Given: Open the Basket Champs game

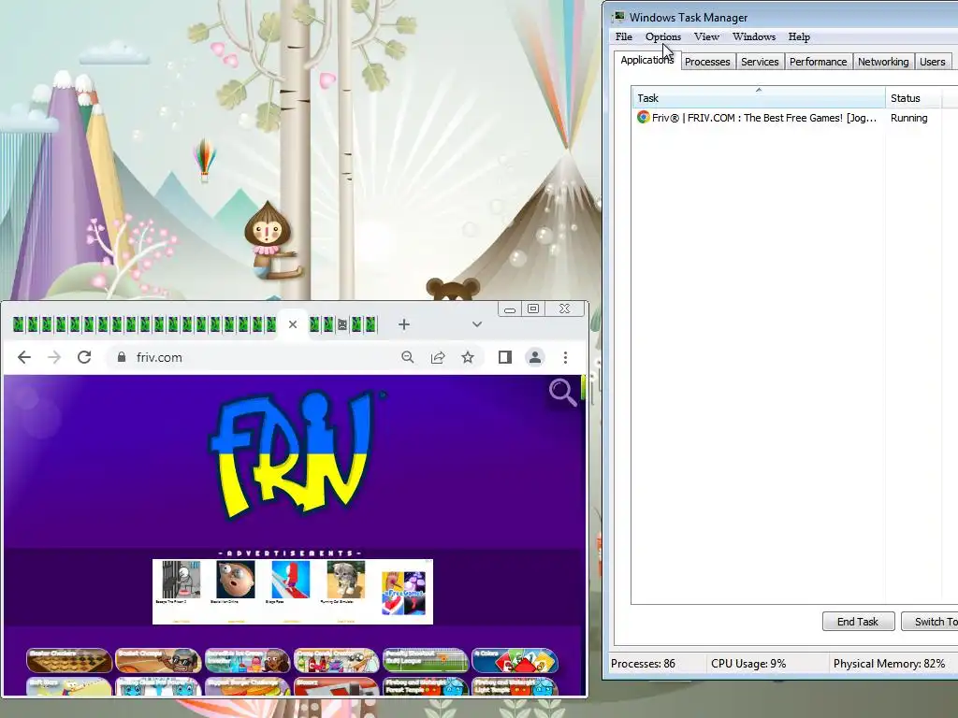Looking at the screenshot, I should point(158,660).
